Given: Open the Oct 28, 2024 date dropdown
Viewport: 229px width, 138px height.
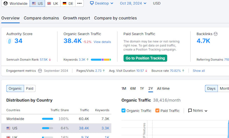Looking at the screenshot, I should coord(133,3).
